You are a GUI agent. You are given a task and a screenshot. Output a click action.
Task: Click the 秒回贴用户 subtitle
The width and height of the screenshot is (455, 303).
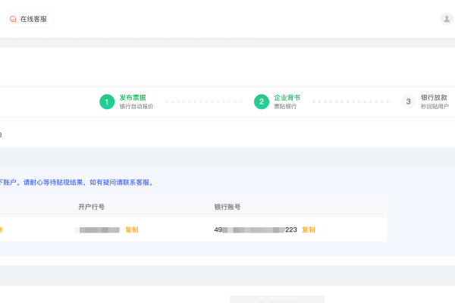[x=435, y=107]
